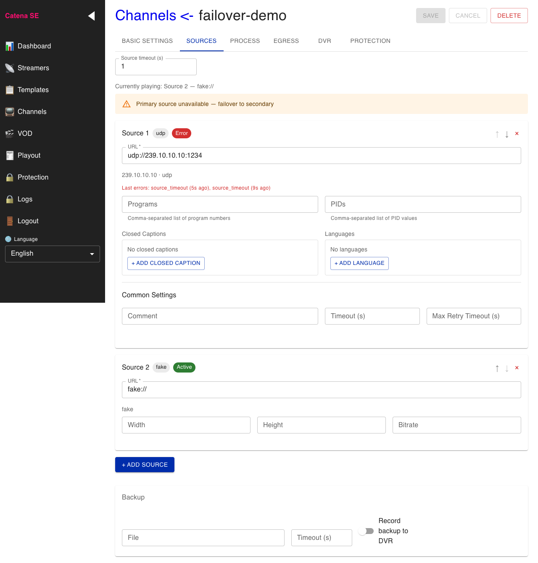This screenshot has width=538, height=563.
Task: Remove Source 2 with its X button
Action: click(x=517, y=367)
